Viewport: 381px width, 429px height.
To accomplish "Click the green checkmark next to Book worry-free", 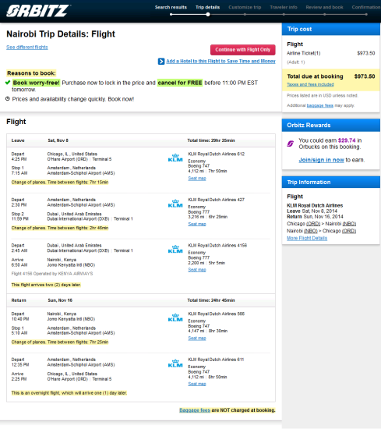I will tap(8, 83).
